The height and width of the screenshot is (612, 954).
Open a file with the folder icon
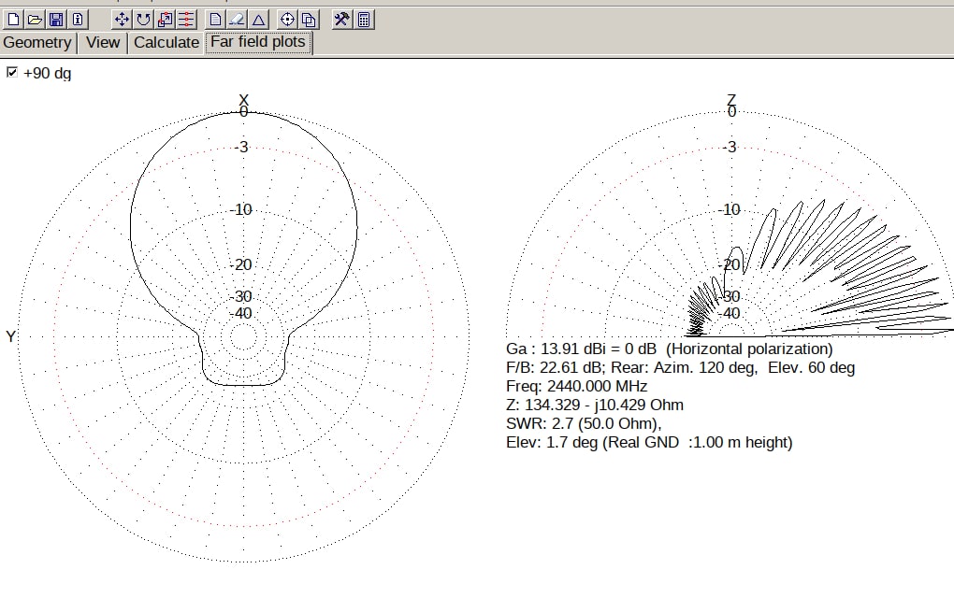35,20
